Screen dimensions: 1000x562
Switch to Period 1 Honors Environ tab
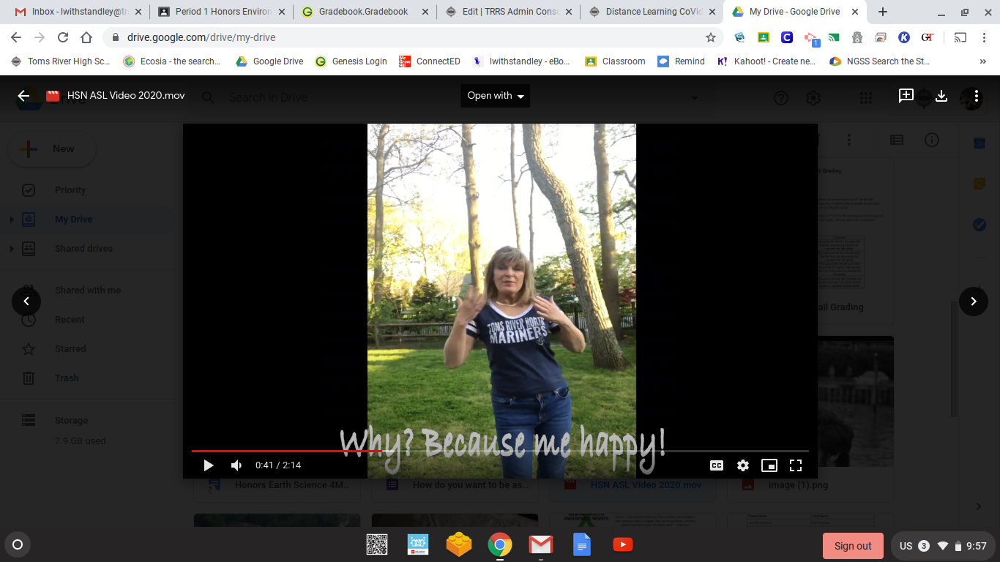click(223, 12)
